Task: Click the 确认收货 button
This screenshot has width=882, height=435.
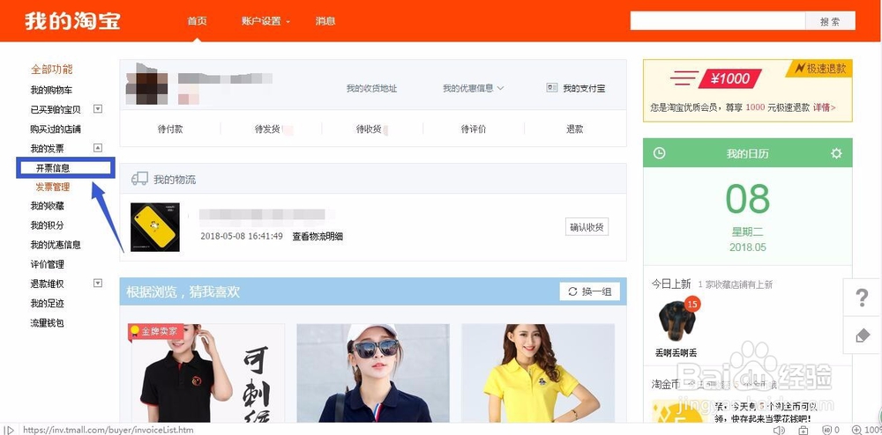Action: (587, 227)
